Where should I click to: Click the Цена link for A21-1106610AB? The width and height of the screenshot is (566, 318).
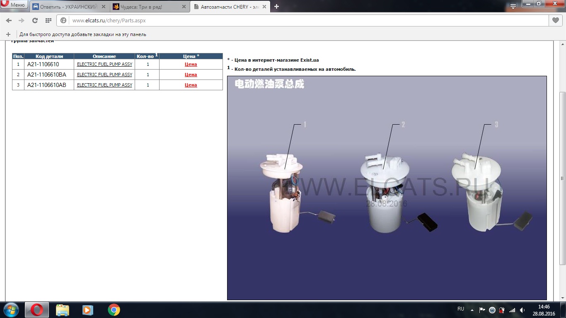191,85
